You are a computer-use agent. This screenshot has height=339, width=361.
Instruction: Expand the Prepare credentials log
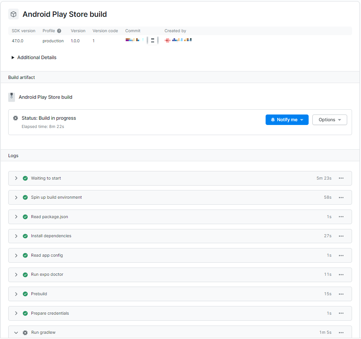pos(16,313)
